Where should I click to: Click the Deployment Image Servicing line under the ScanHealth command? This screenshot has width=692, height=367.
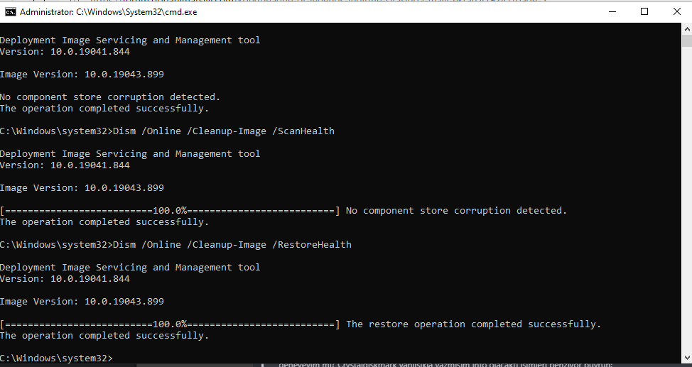tap(130, 154)
